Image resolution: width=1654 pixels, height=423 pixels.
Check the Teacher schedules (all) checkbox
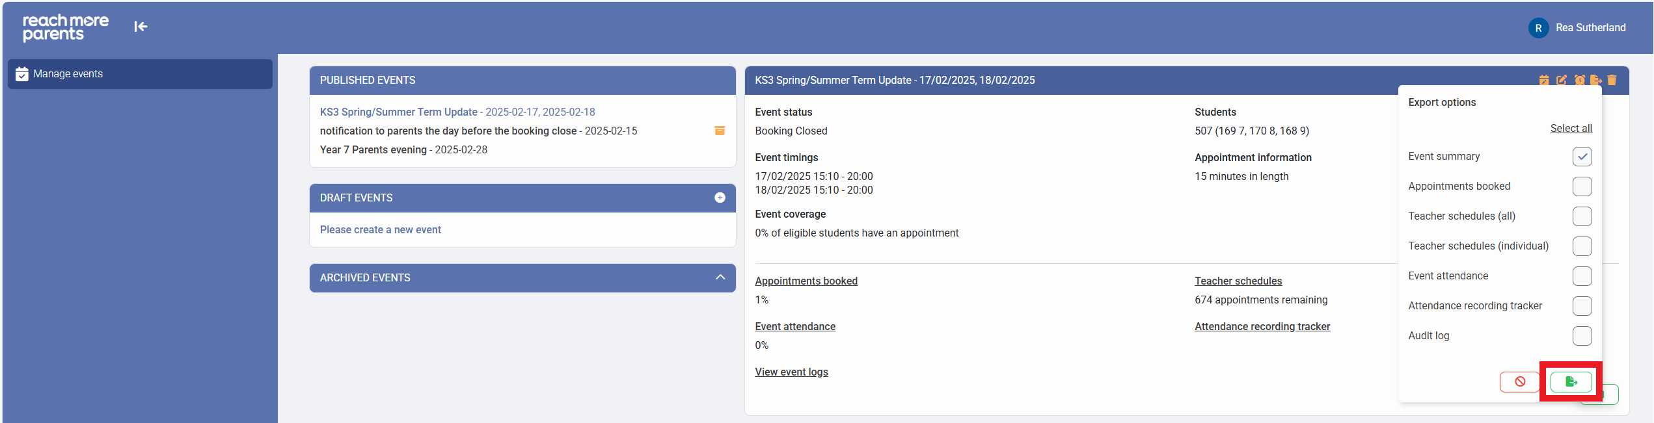pos(1582,216)
